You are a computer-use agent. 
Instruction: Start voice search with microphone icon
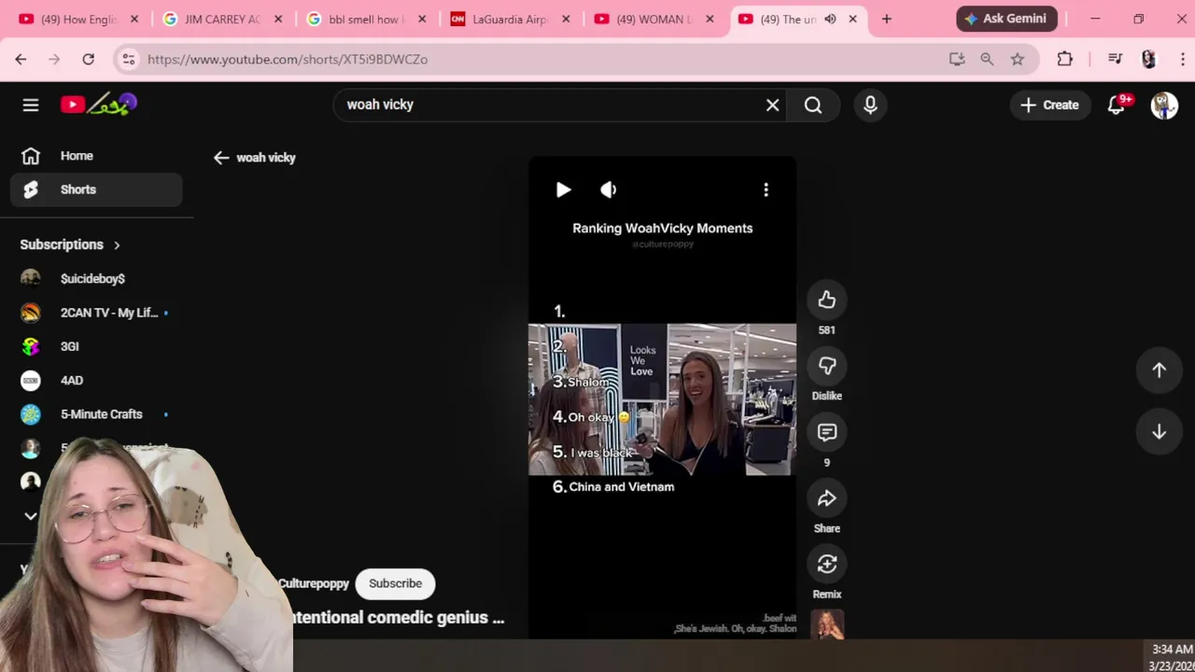[x=870, y=105]
